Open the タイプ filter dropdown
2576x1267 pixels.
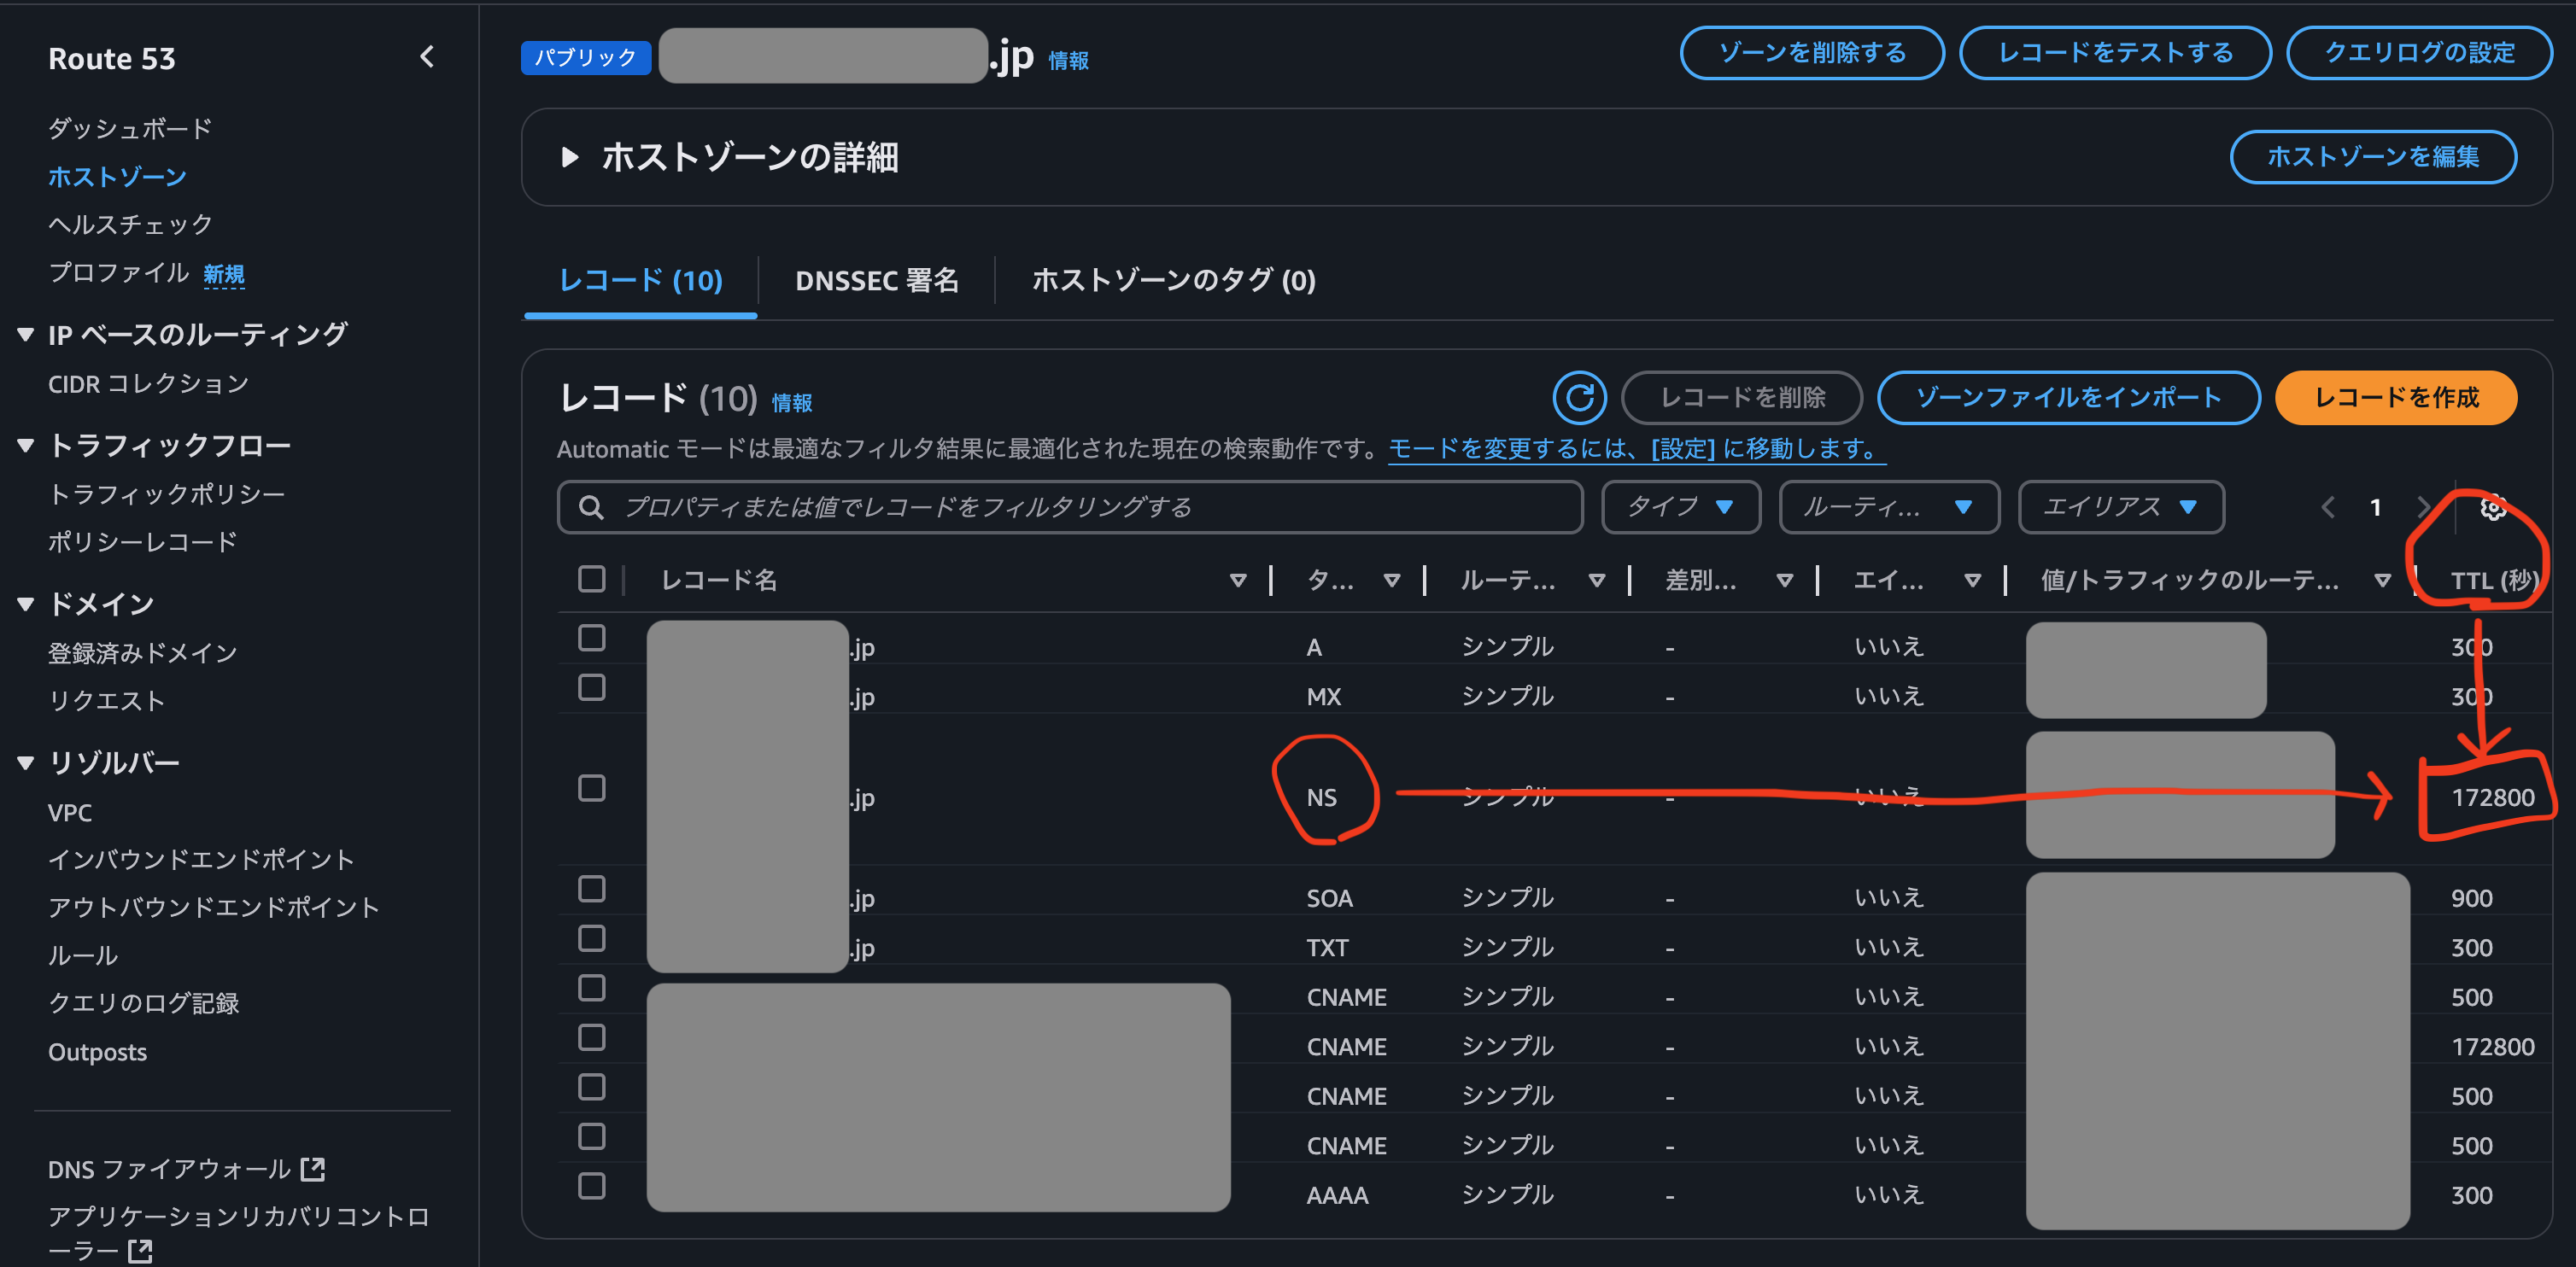1680,508
